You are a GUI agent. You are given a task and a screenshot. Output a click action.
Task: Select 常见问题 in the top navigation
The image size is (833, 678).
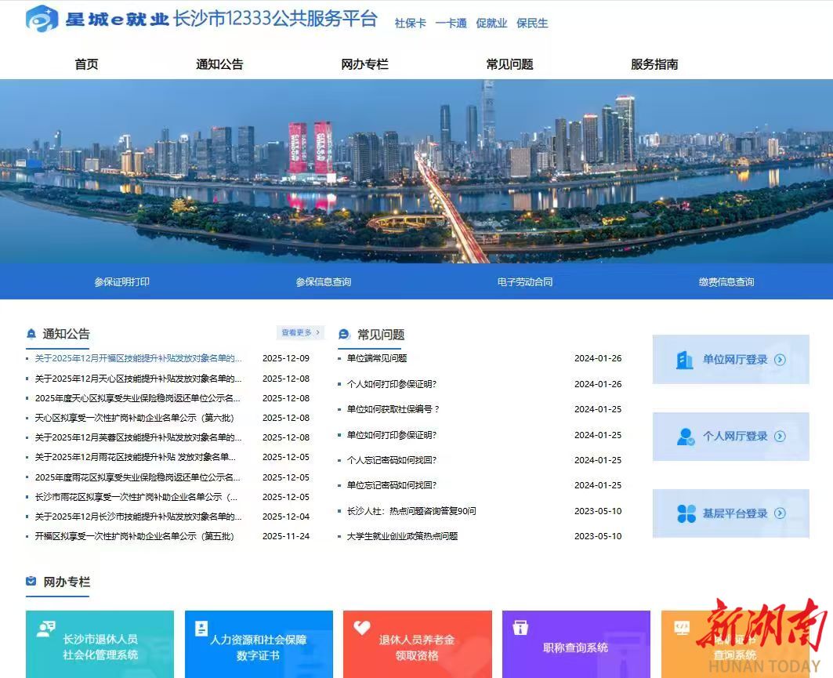509,64
